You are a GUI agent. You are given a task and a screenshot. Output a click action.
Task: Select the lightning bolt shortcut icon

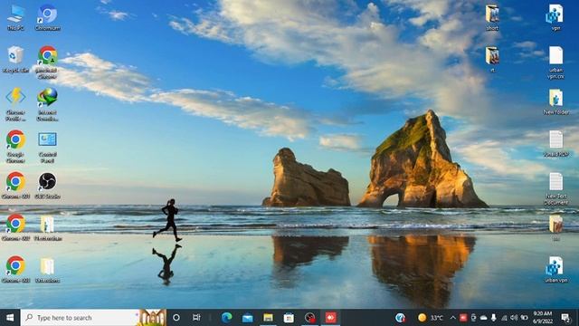[x=15, y=105]
